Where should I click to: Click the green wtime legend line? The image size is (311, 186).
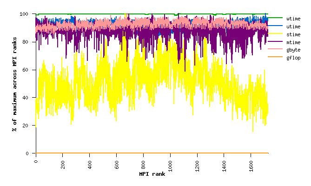(x=275, y=18)
